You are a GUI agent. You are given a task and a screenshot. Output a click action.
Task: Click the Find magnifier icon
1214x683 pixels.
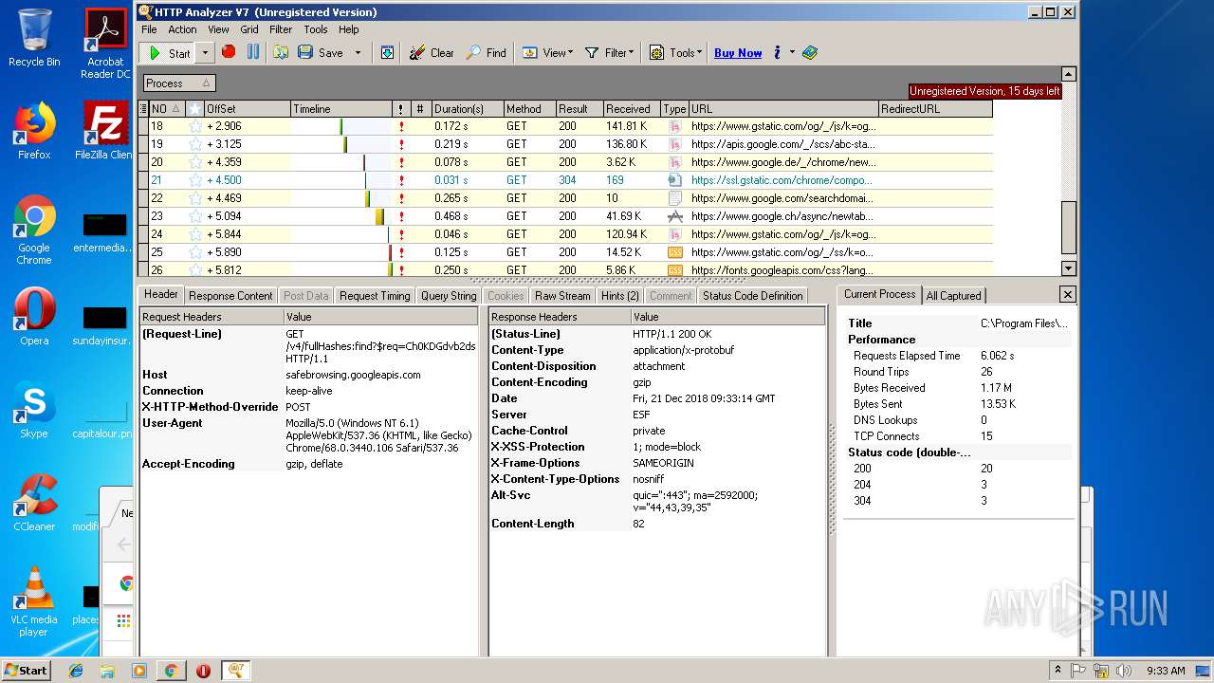point(473,52)
